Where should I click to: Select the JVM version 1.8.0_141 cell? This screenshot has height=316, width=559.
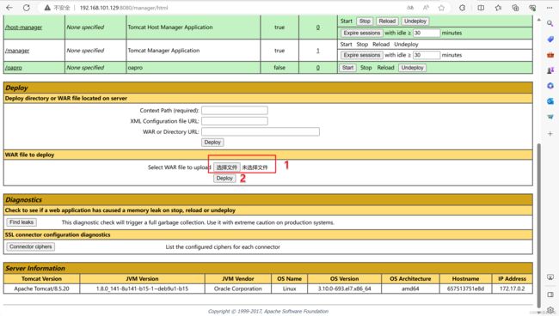pos(142,289)
